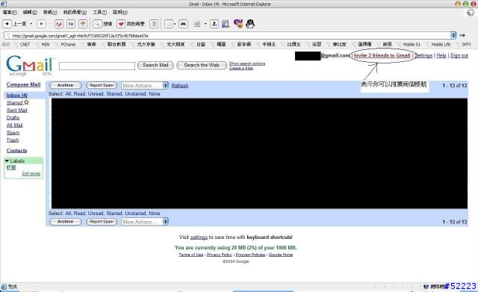Select Unread in top Select row
The image size is (478, 292).
pyautogui.click(x=96, y=94)
